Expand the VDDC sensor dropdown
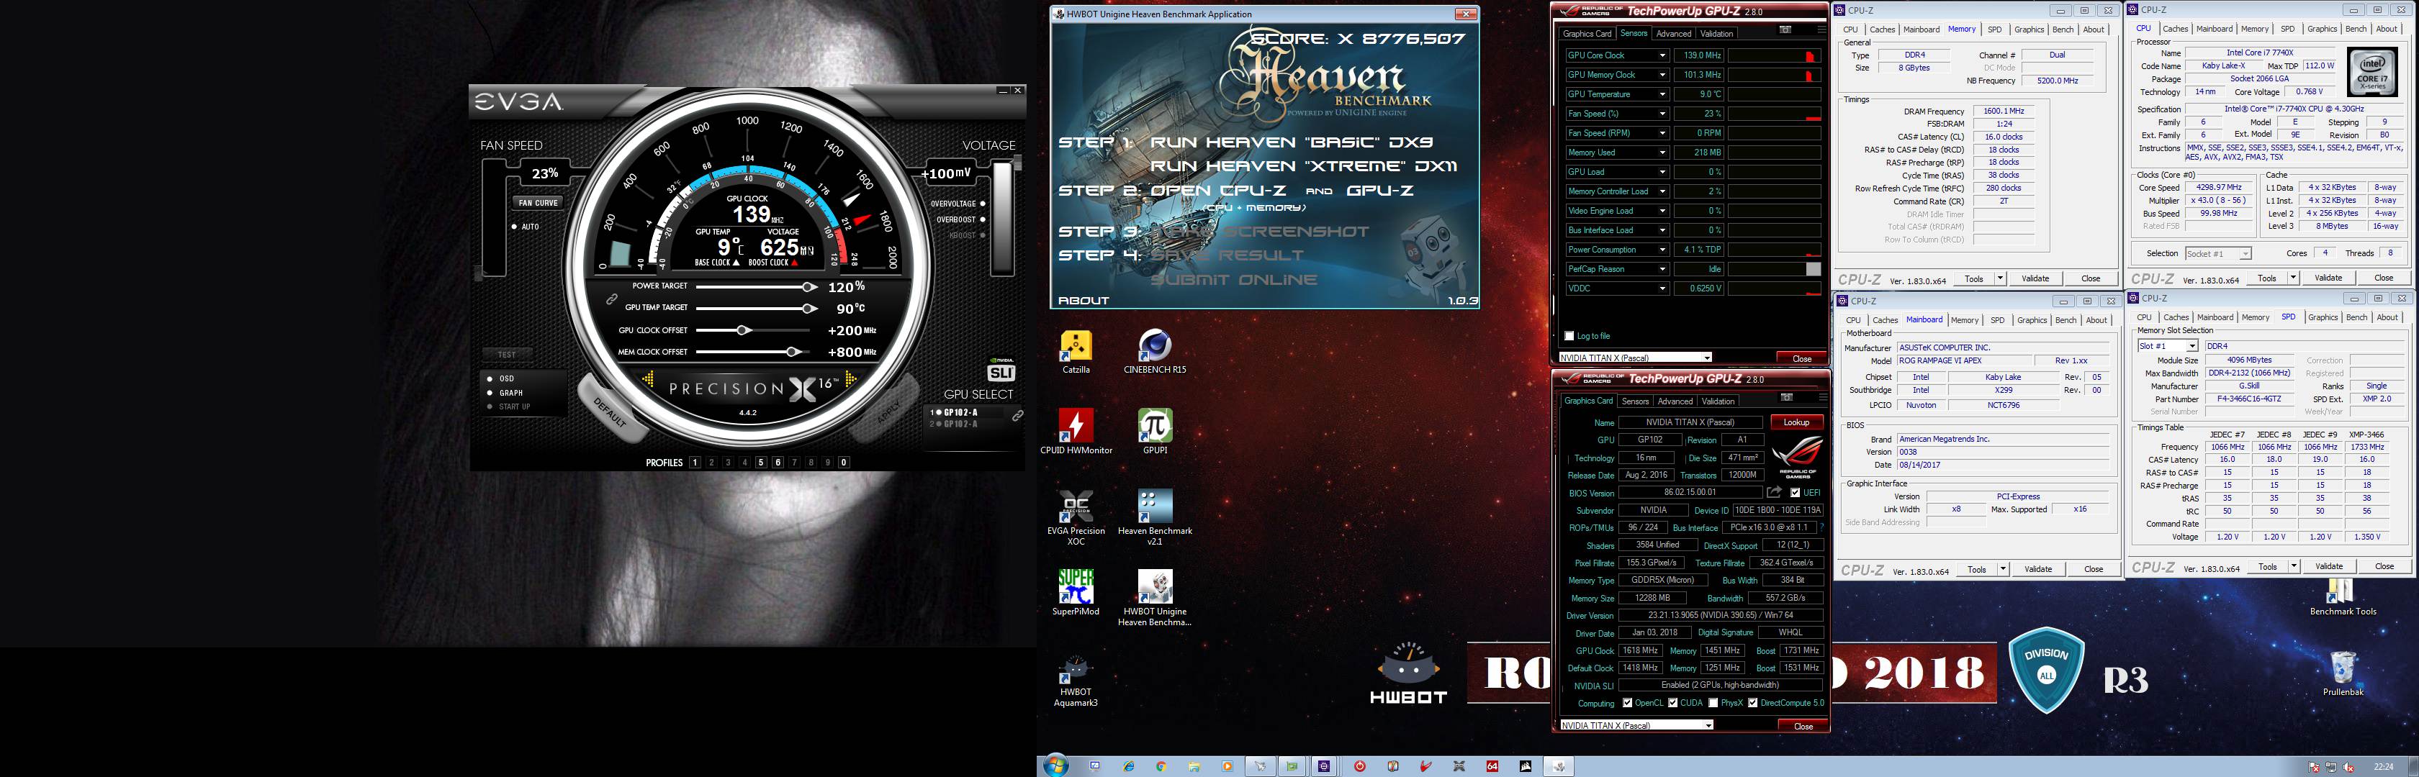 [1662, 289]
